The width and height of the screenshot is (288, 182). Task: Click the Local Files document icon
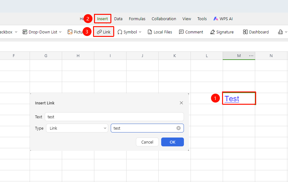point(150,32)
